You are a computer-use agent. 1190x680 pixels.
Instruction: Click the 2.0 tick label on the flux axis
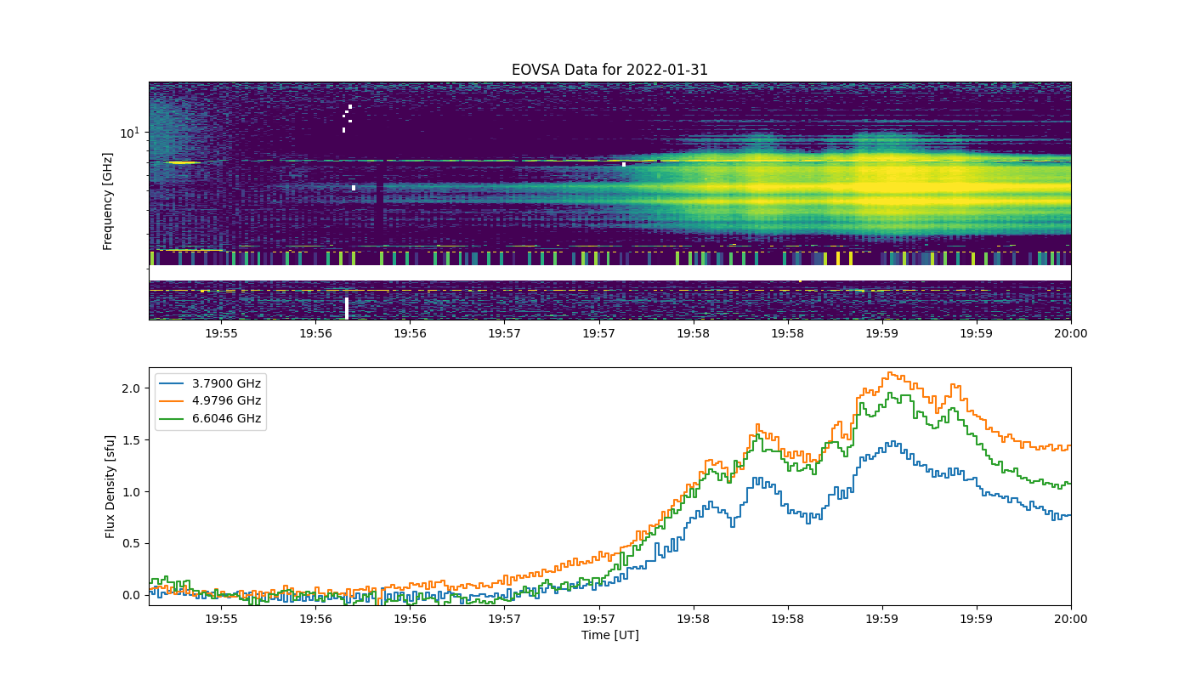[x=132, y=388]
